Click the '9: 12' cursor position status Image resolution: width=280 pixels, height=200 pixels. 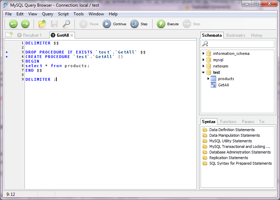[x=11, y=194]
